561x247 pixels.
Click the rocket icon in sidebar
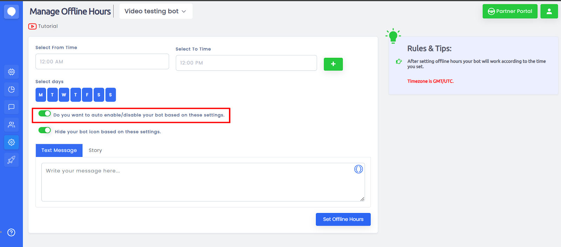pos(11,160)
